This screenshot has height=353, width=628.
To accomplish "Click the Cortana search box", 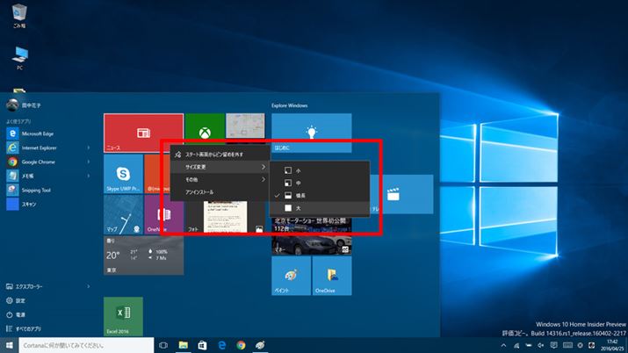I will (x=83, y=346).
